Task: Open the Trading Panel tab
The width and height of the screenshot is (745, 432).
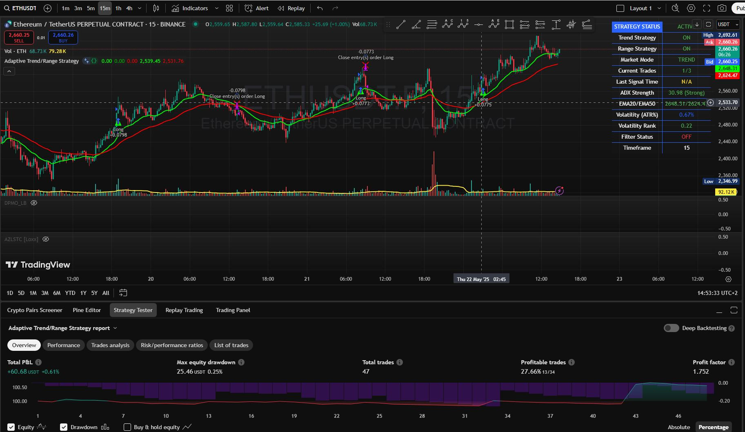Action: [233, 310]
